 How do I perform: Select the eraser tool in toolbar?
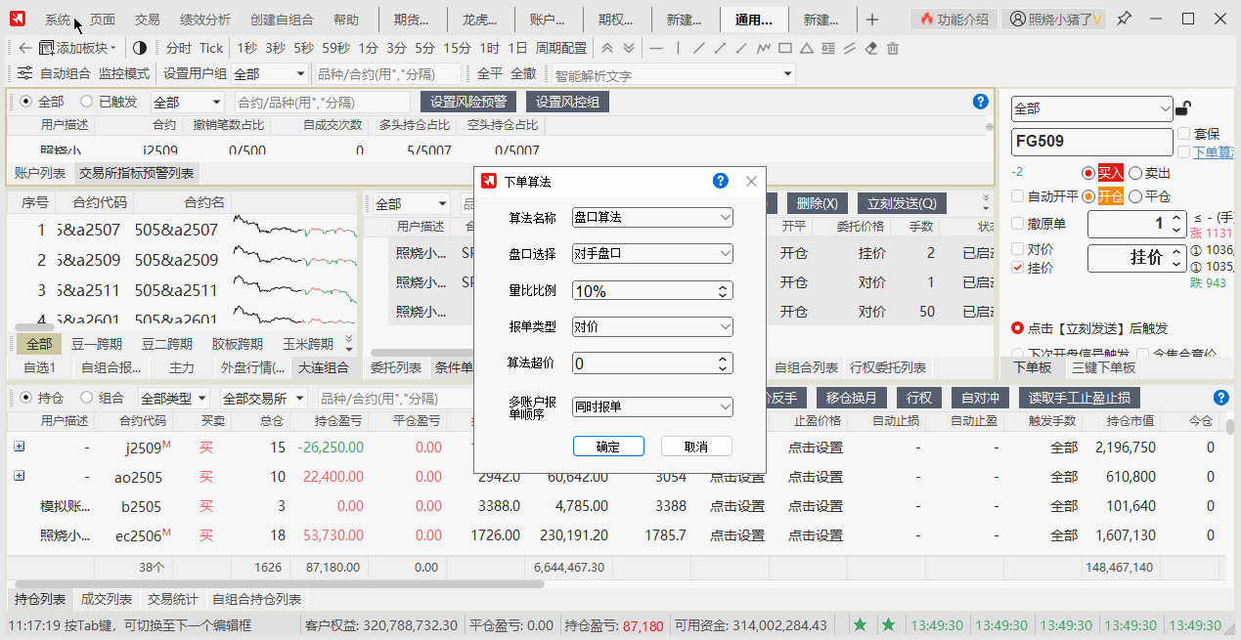(871, 48)
